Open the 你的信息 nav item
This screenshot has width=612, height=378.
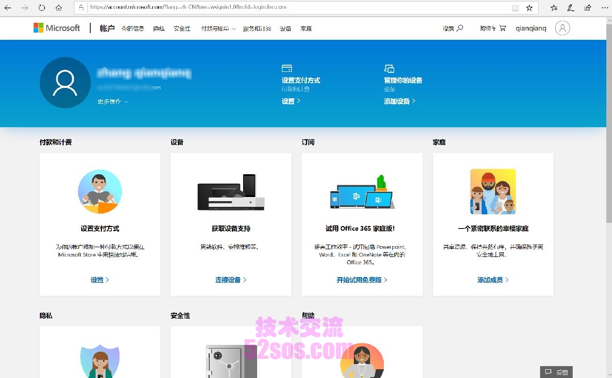coord(133,28)
